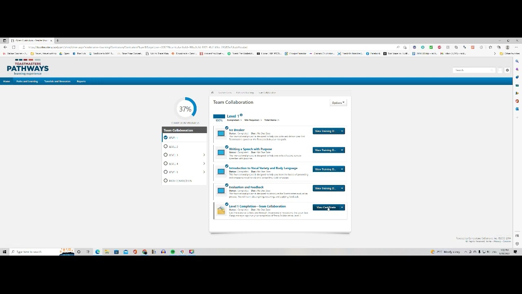Expand Writing a Speech with Purpose dropdown arrow
This screenshot has height=294, width=522.
[342, 150]
